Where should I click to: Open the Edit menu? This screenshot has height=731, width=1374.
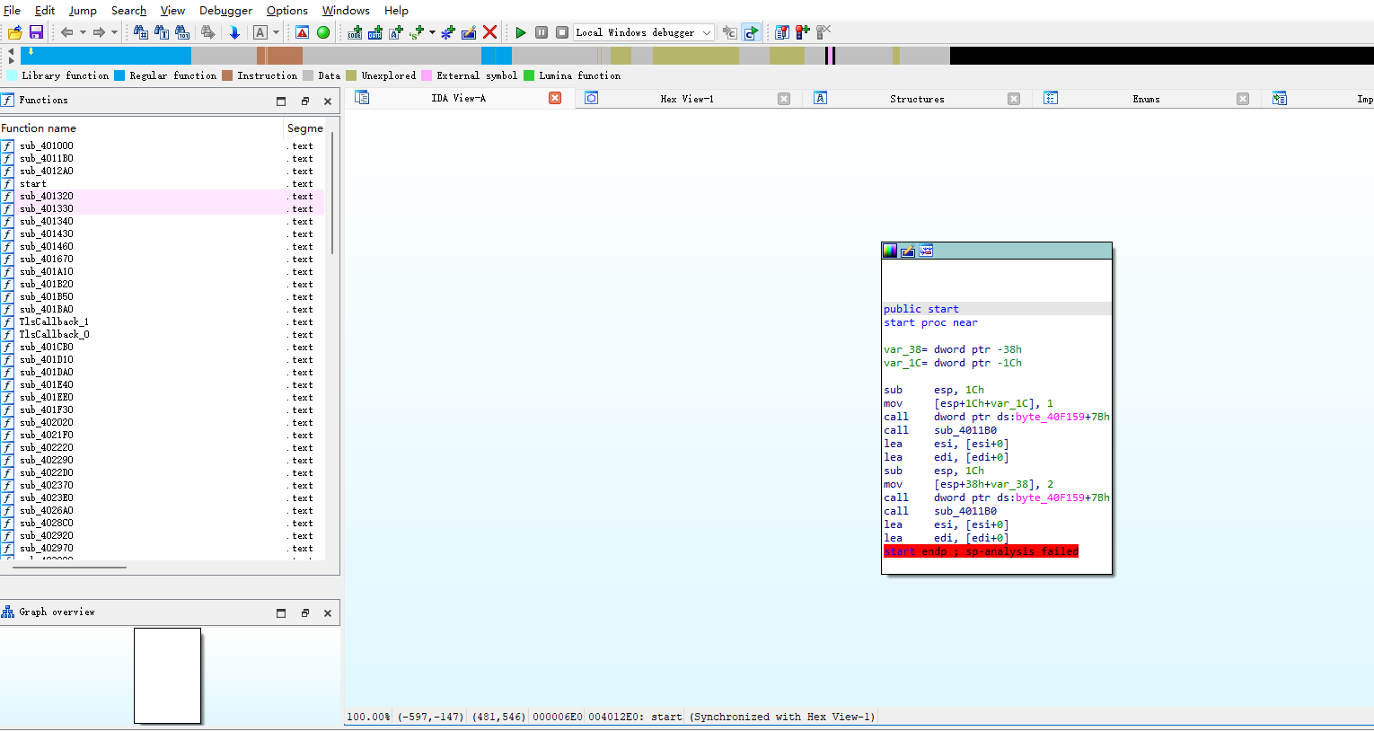tap(45, 10)
